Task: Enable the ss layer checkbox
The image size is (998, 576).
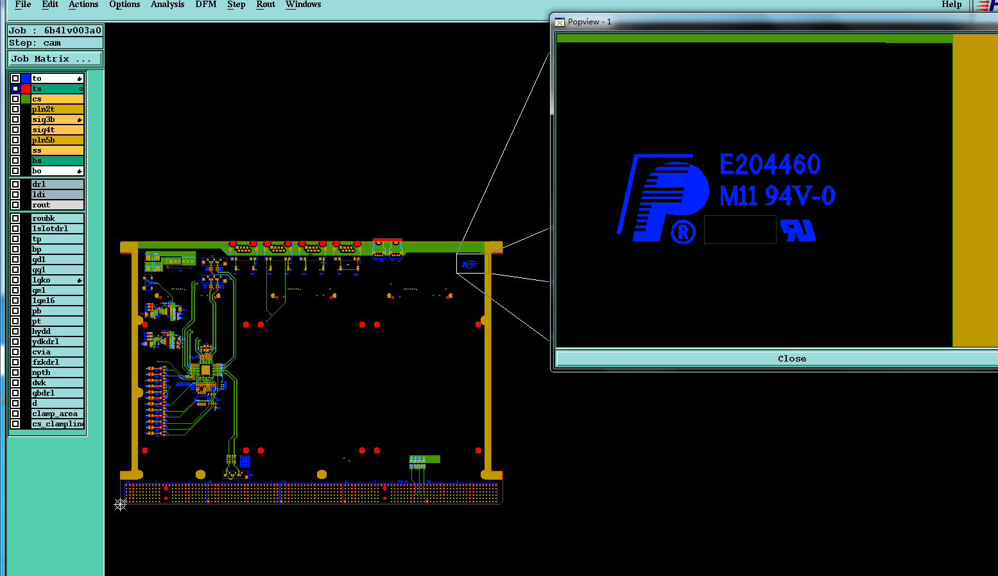Action: (15, 150)
